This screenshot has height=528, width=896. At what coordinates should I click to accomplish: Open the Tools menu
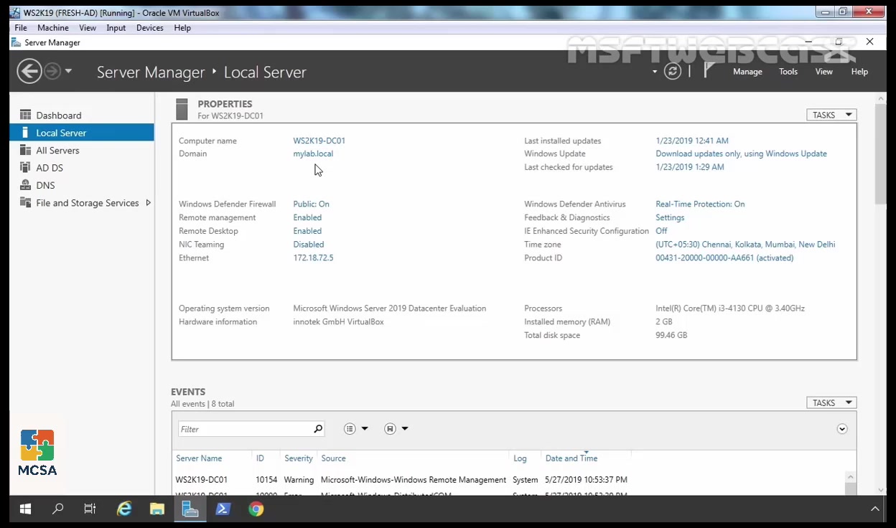pos(788,72)
